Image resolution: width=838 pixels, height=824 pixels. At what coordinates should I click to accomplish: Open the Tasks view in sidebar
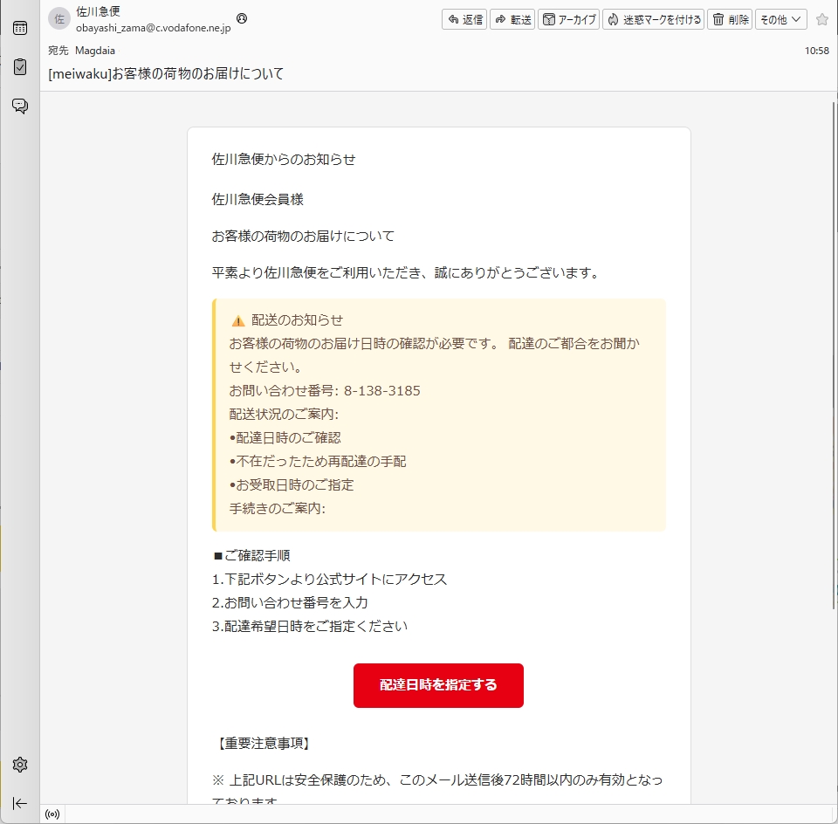[x=19, y=66]
